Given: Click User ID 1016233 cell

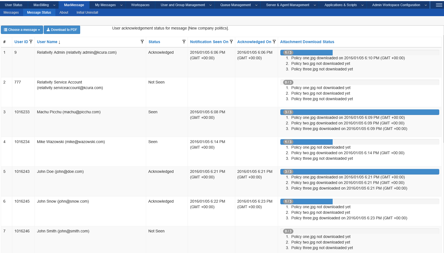Looking at the screenshot, I should tap(23, 122).
